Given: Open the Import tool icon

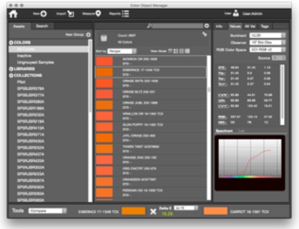Looking at the screenshot, I should 71,14.
